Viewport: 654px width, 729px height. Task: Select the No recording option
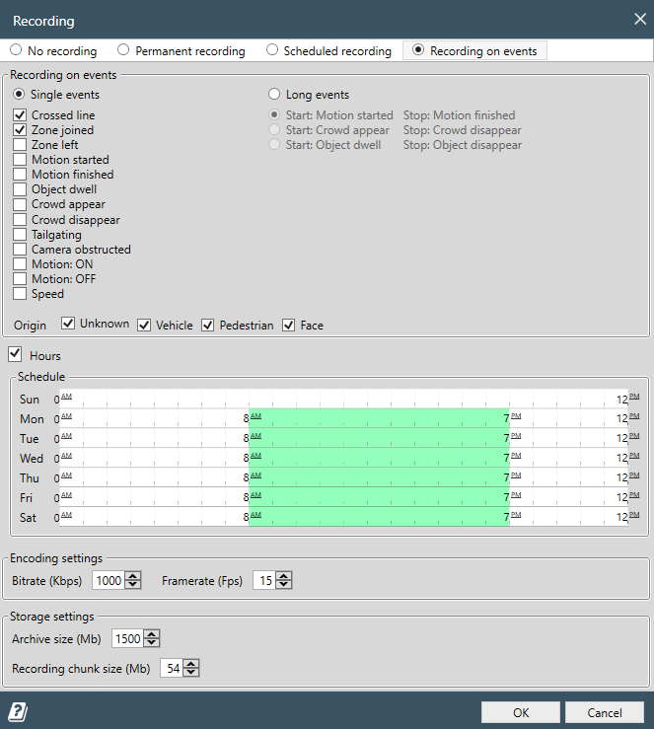tap(16, 50)
